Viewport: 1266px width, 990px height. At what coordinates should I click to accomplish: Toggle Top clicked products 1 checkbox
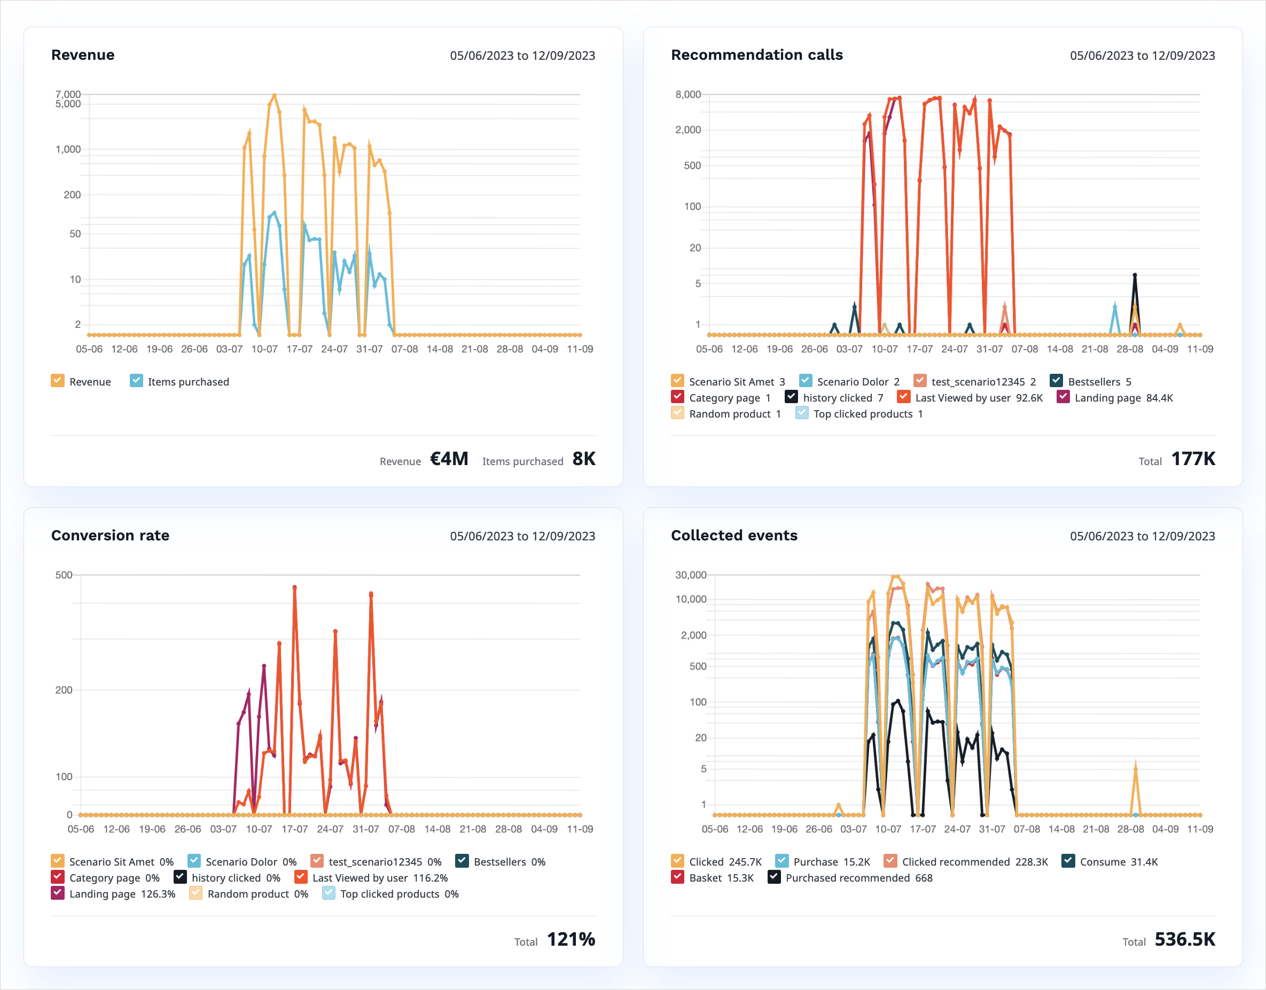(802, 413)
